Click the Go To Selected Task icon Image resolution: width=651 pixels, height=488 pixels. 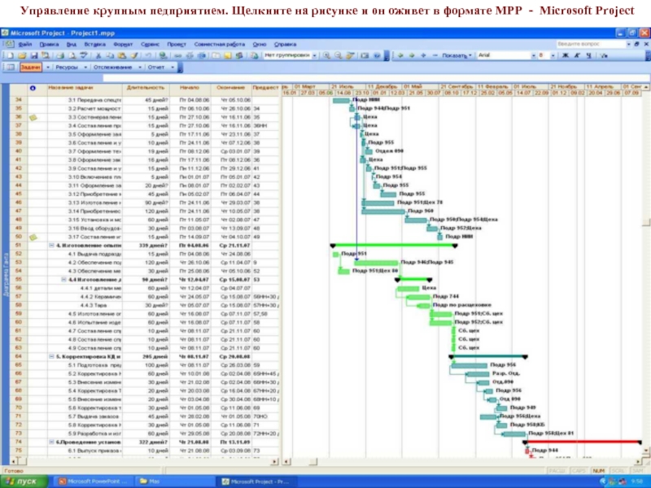pyautogui.click(x=351, y=55)
